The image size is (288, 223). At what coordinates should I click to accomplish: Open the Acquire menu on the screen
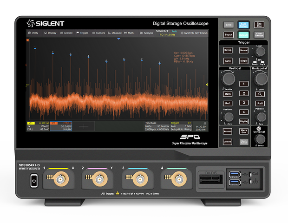[66, 33]
